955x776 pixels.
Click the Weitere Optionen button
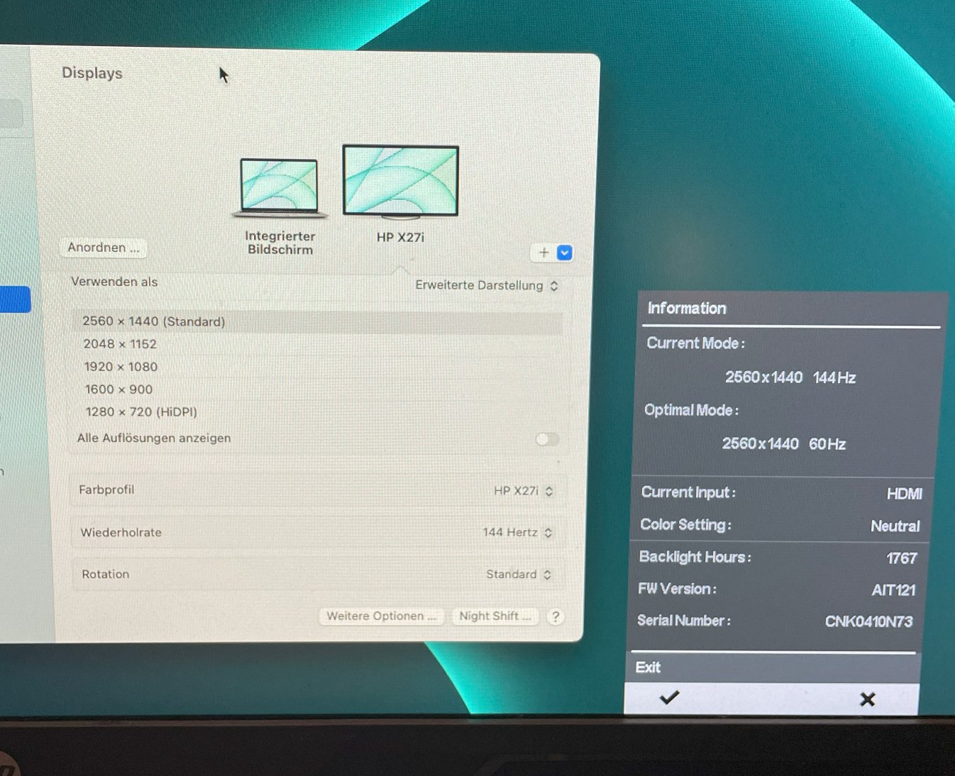(382, 616)
